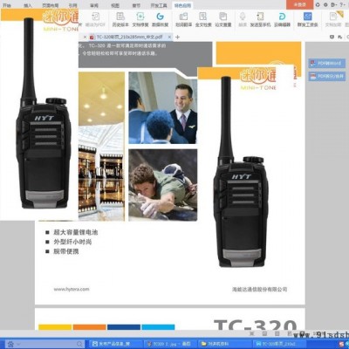
Task: Open the 论文查重 paper check tool
Action: tap(223, 19)
